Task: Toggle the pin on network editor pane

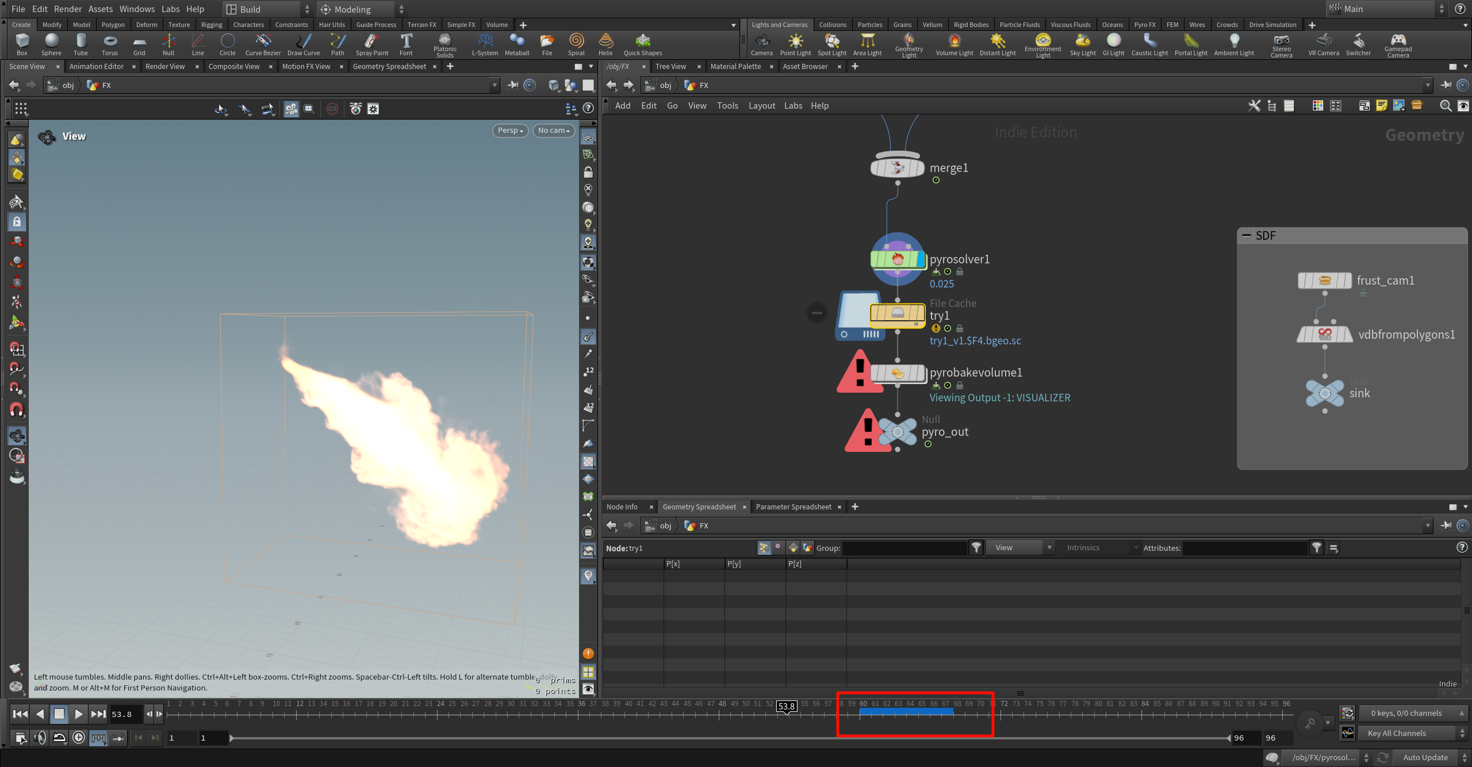Action: tap(1447, 85)
